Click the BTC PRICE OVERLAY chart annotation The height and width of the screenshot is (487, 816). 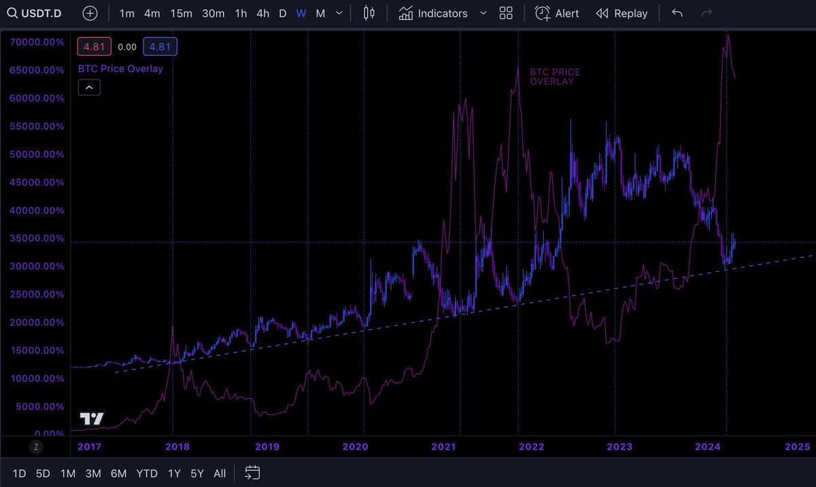pyautogui.click(x=556, y=76)
